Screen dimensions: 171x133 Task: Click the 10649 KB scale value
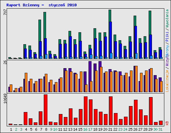tap(5, 98)
